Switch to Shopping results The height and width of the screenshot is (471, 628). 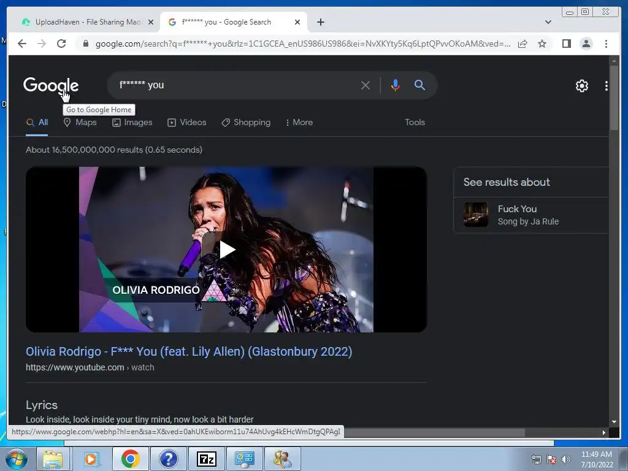pyautogui.click(x=246, y=123)
